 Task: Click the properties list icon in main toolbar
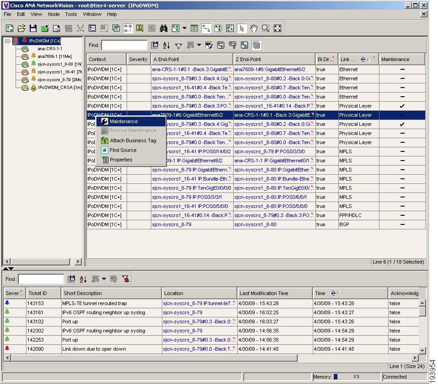tap(92, 28)
